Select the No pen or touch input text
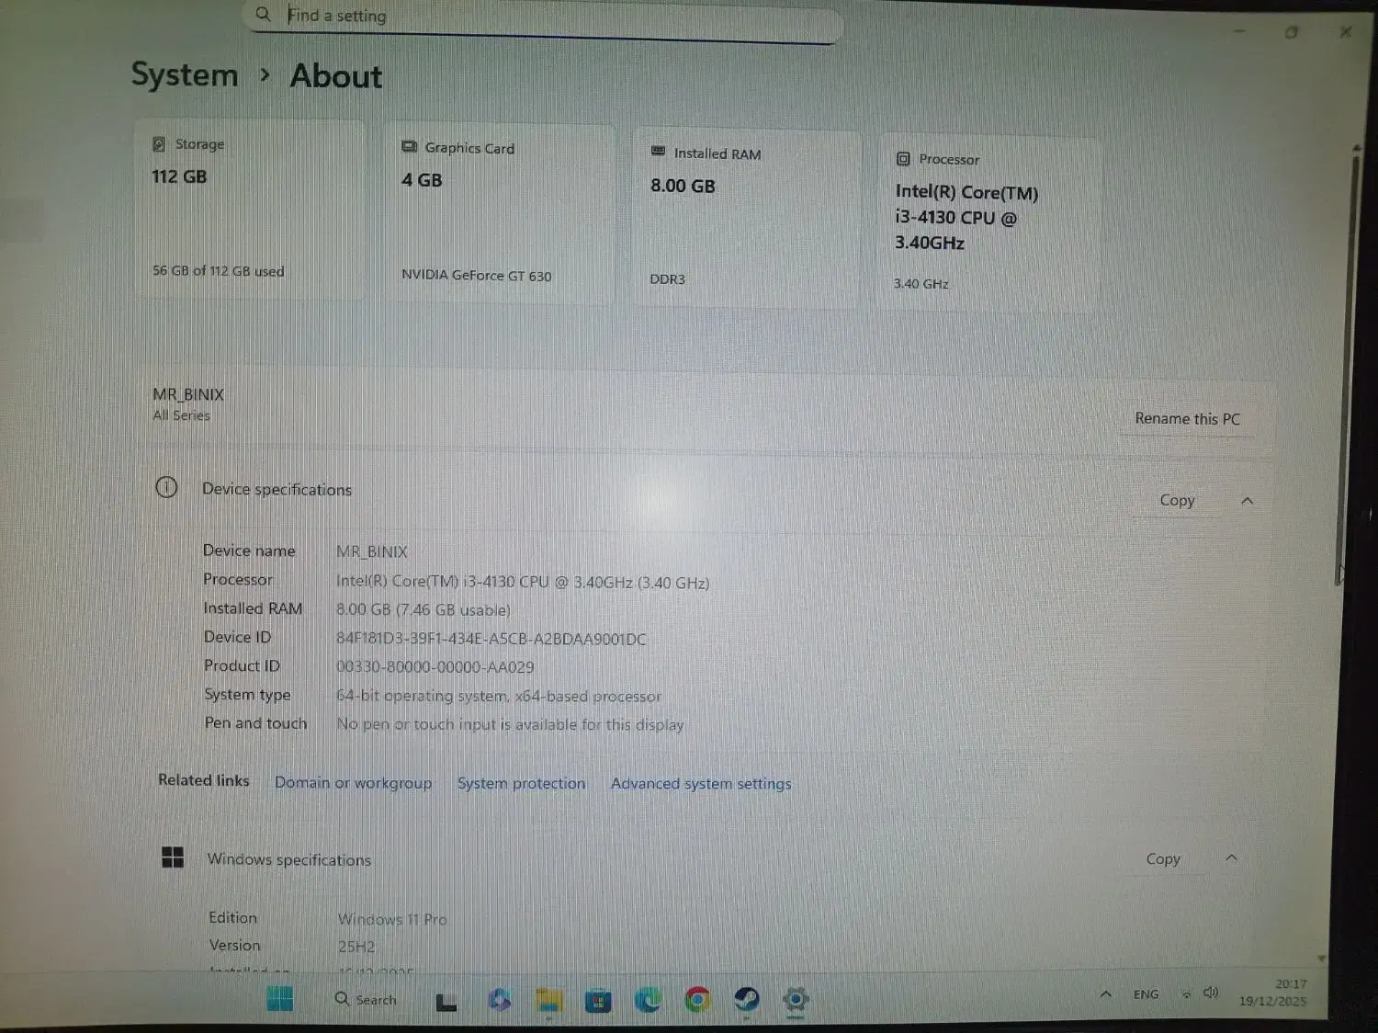This screenshot has width=1378, height=1033. [x=510, y=724]
